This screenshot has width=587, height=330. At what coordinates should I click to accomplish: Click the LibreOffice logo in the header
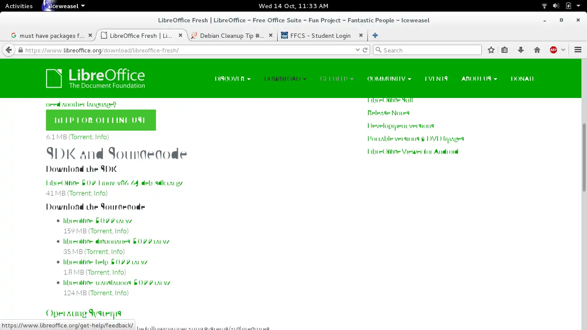point(95,79)
